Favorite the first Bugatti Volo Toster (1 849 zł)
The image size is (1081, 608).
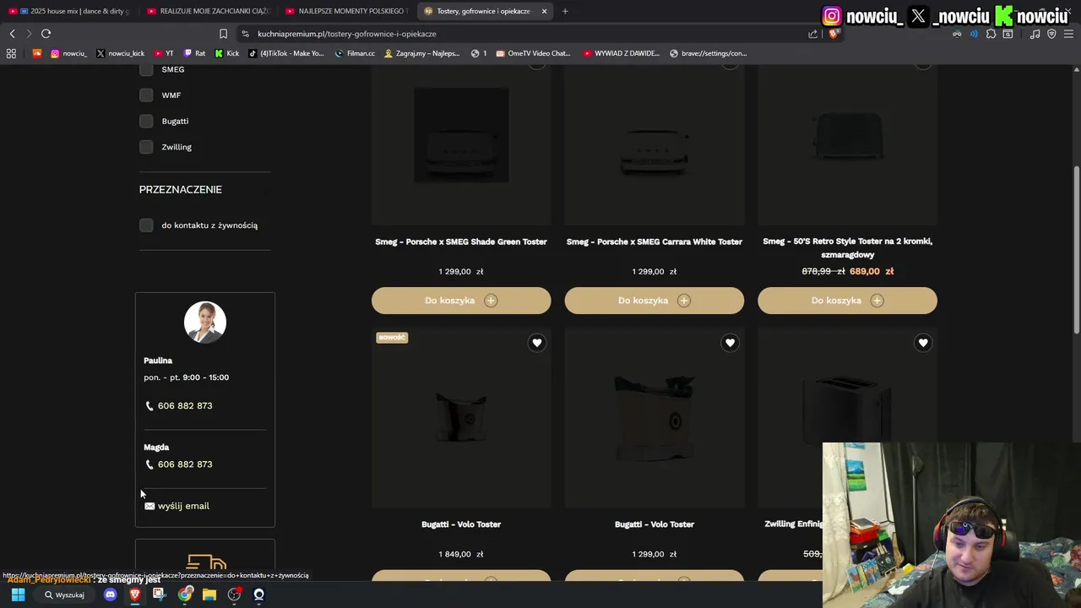point(537,343)
